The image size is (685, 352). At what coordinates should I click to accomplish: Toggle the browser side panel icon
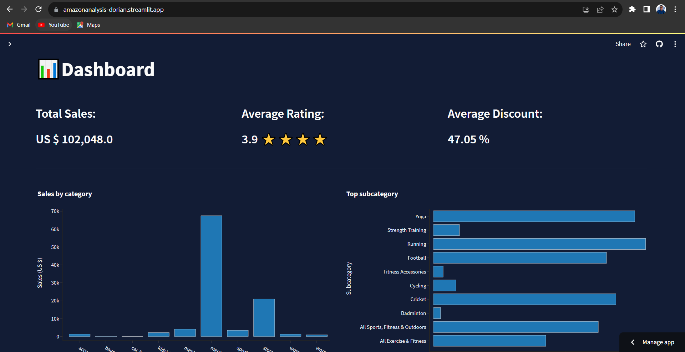point(646,9)
